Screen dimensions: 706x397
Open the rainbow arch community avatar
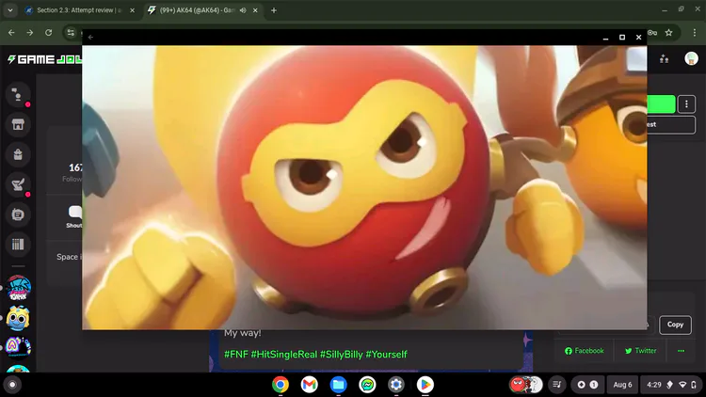click(x=18, y=346)
